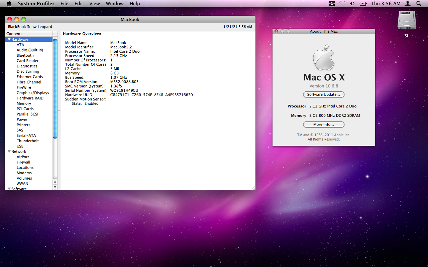Click BlackBook Snow Leopard computer name
This screenshot has width=428, height=267.
(x=30, y=27)
